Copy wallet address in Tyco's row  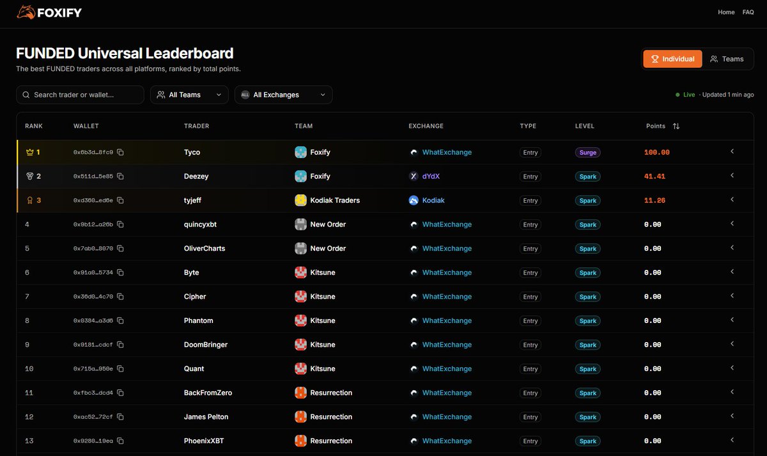(x=120, y=152)
